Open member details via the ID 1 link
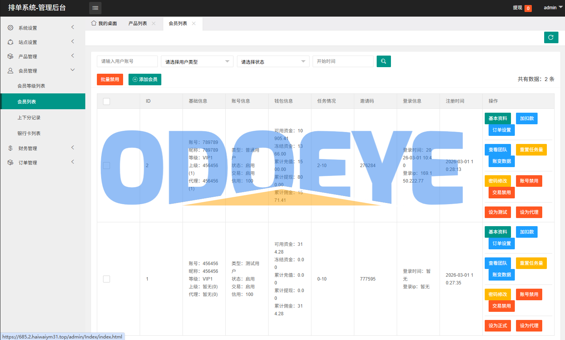 pyautogui.click(x=147, y=279)
